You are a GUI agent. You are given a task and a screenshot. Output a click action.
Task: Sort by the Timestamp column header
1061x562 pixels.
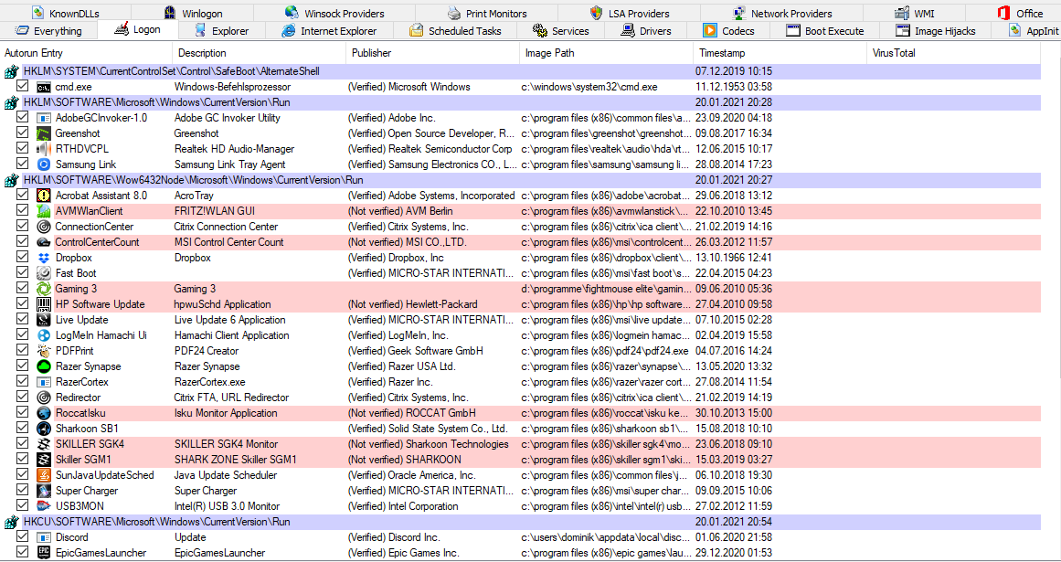[780, 53]
